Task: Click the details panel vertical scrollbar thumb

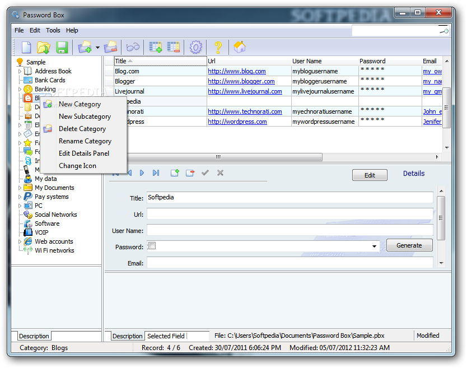Action: point(441,218)
